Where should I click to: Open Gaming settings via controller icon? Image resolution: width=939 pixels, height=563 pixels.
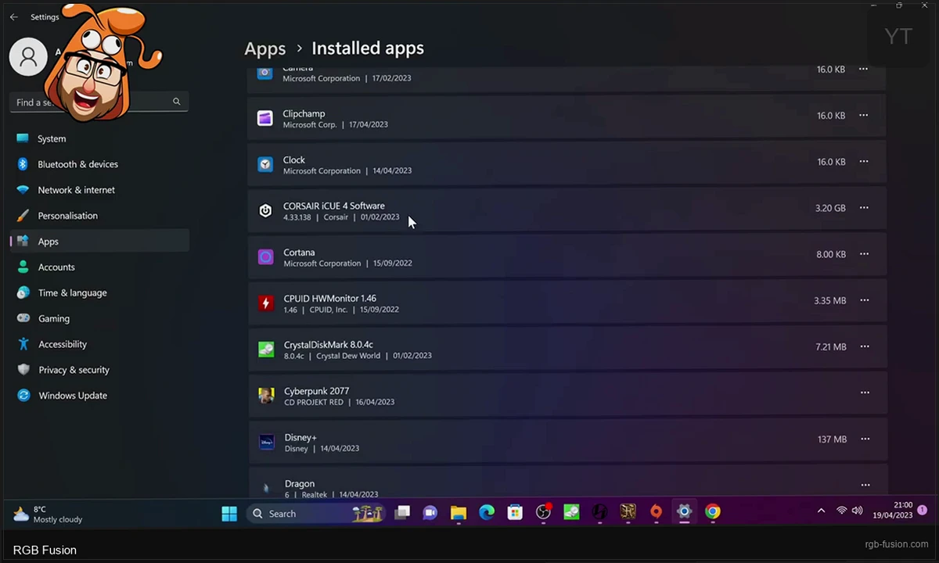tap(23, 318)
